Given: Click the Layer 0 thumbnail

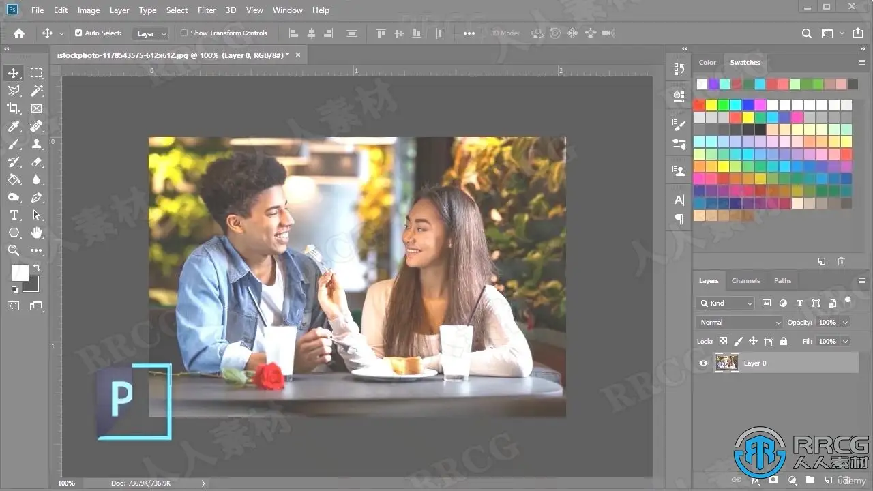Looking at the screenshot, I should click(726, 363).
